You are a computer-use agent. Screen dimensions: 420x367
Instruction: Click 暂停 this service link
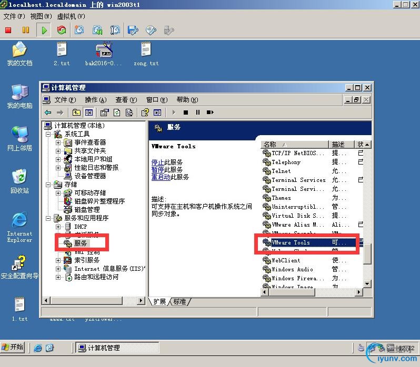tap(158, 170)
